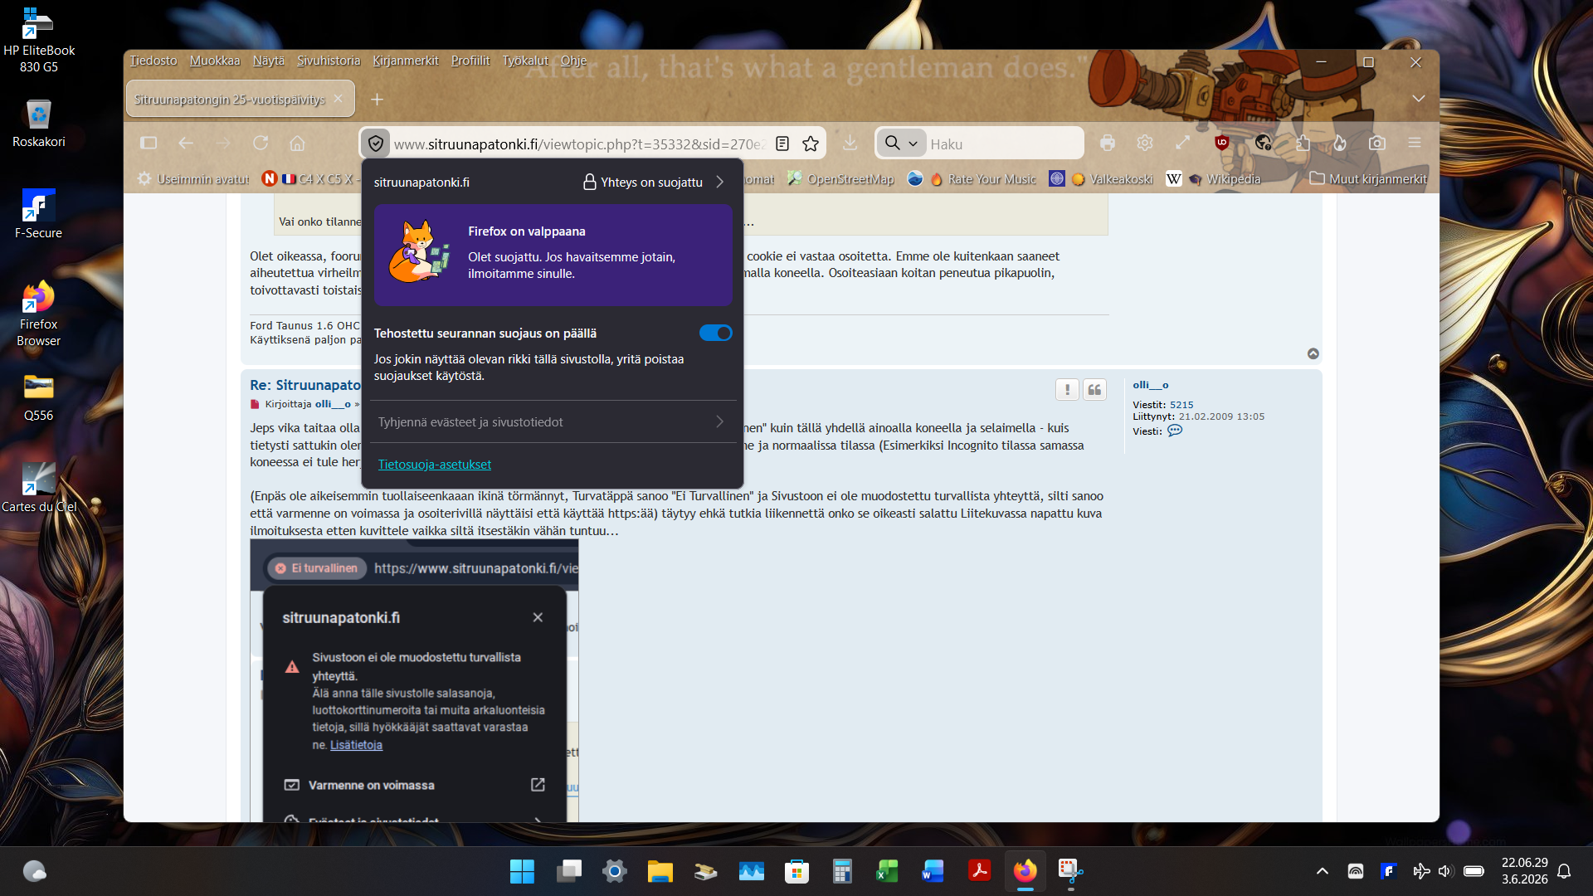
Task: Bookmark this page with the star icon
Action: click(811, 144)
